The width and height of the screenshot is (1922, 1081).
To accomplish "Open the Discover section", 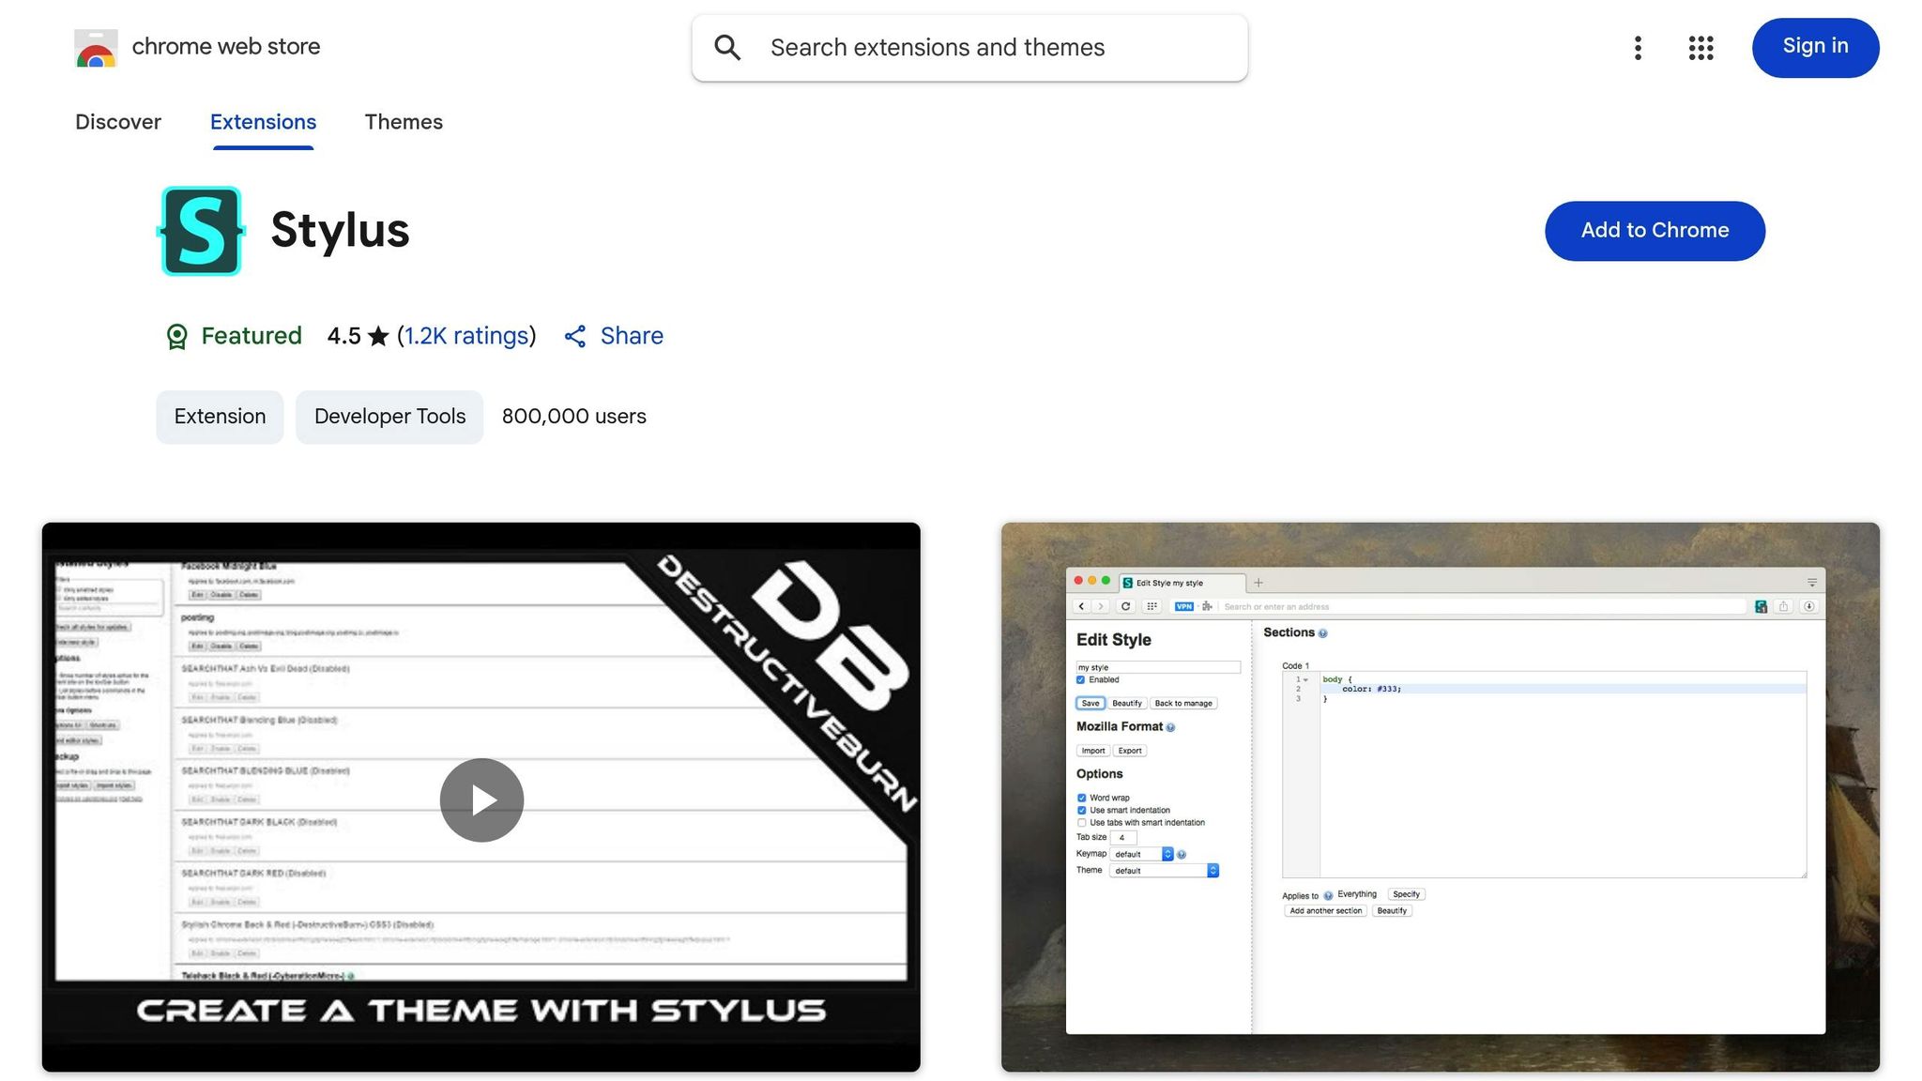I will point(118,122).
